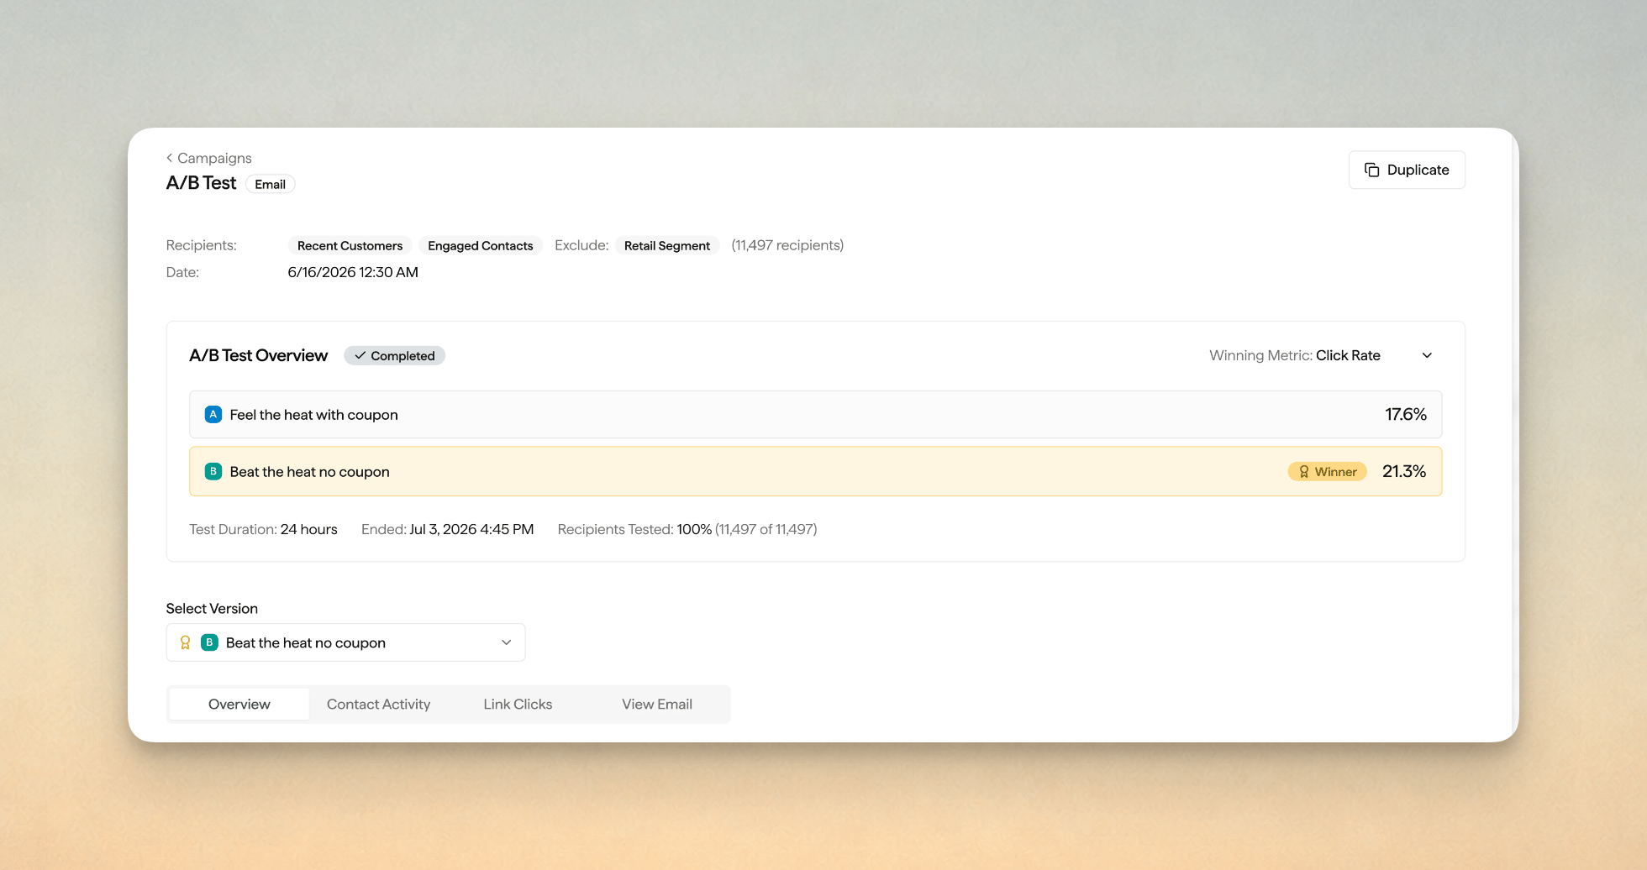
Task: Expand the Winning Metric chevron arrow
Action: 1427,356
